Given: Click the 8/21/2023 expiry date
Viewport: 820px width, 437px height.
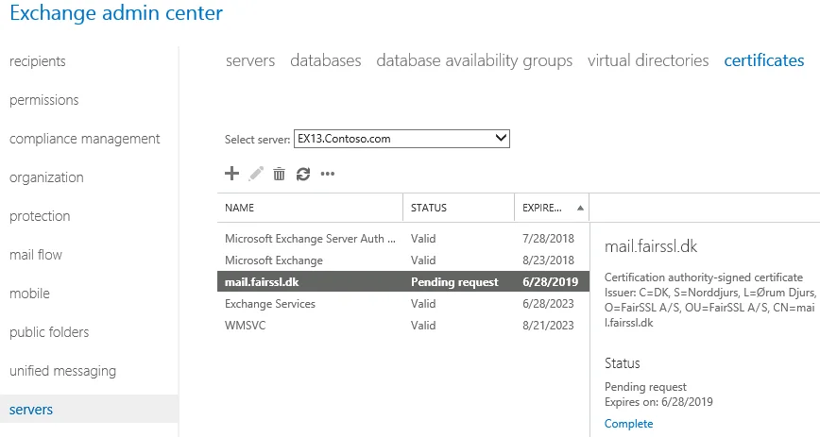Looking at the screenshot, I should coord(548,325).
